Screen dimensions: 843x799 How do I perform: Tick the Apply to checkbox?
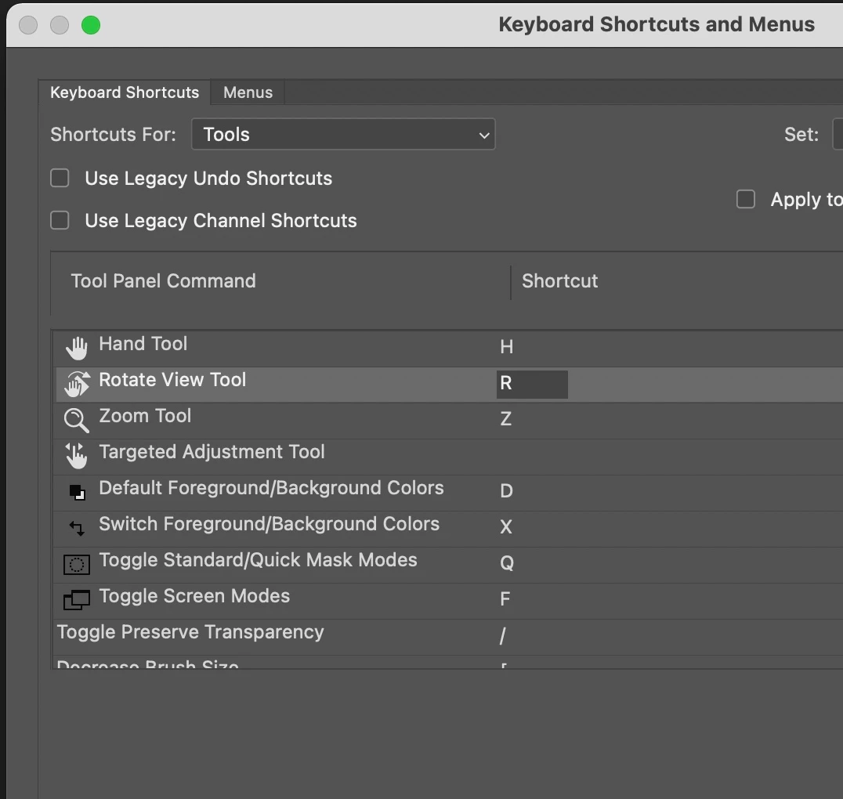click(x=746, y=200)
